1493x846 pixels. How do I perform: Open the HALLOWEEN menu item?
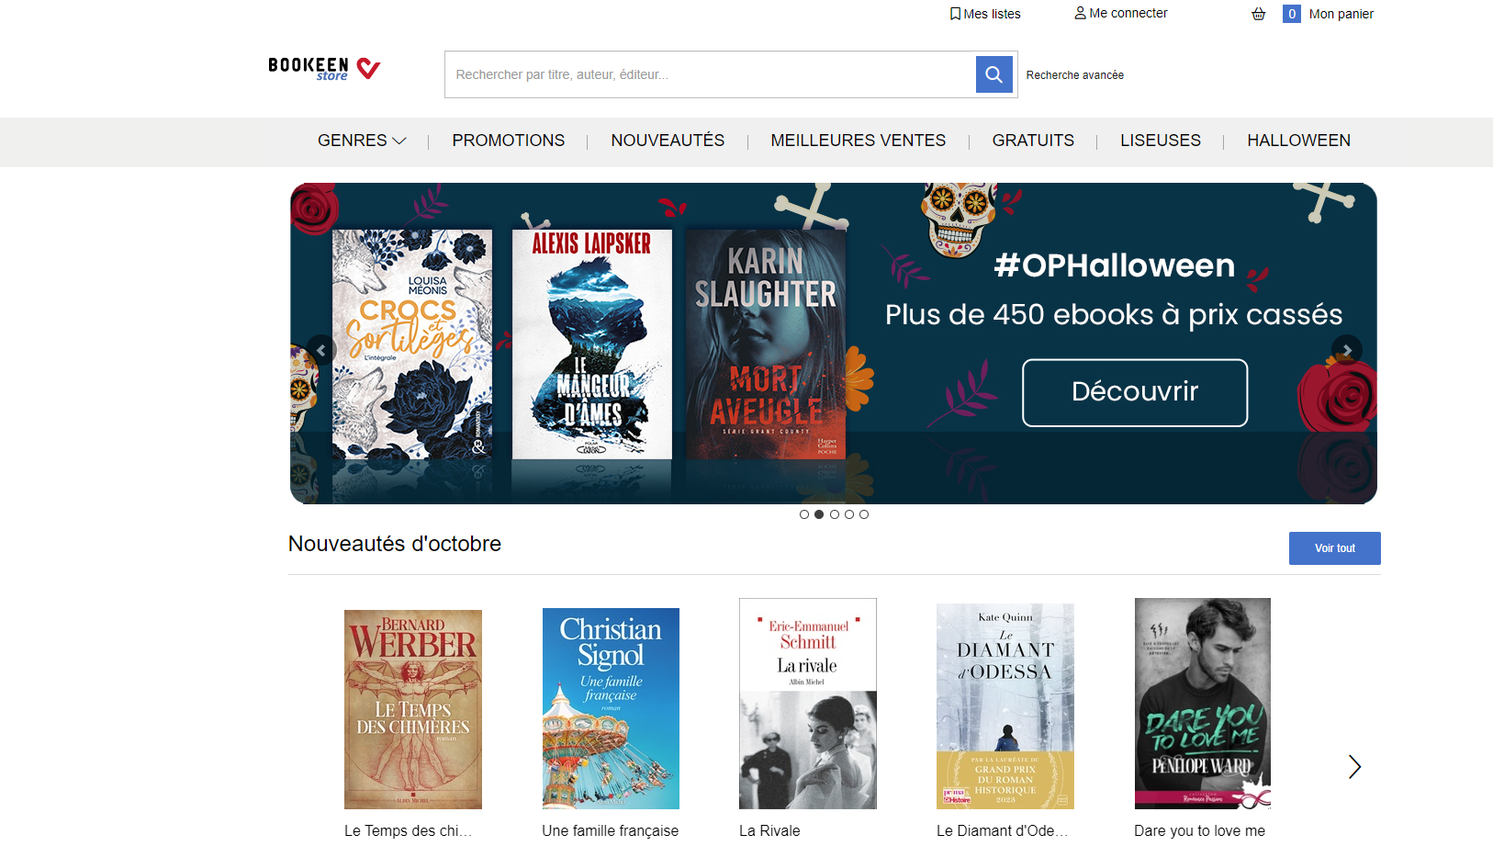[1298, 141]
